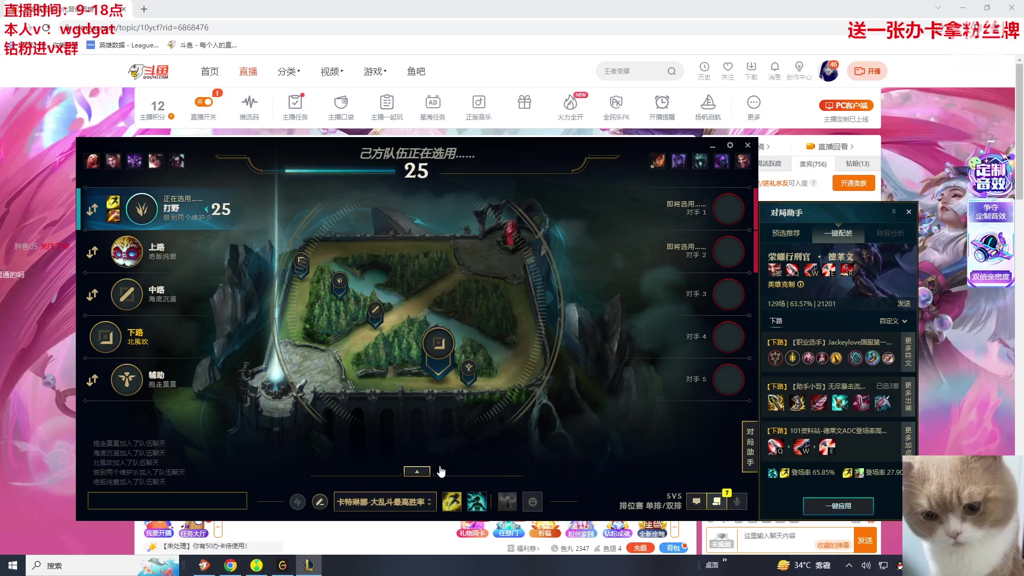Image resolution: width=1024 pixels, height=576 pixels.
Task: Click the orange 开通贵族 button
Action: coord(853,183)
